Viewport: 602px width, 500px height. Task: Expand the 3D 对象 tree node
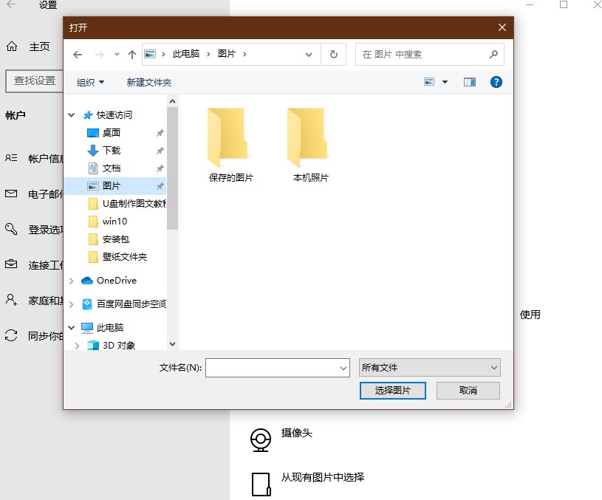[x=77, y=346]
